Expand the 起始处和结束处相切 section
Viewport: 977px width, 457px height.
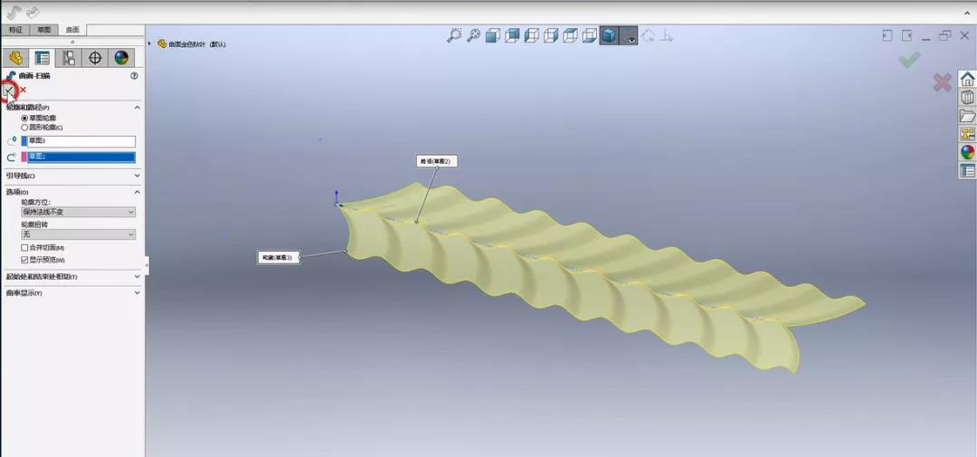coord(138,276)
